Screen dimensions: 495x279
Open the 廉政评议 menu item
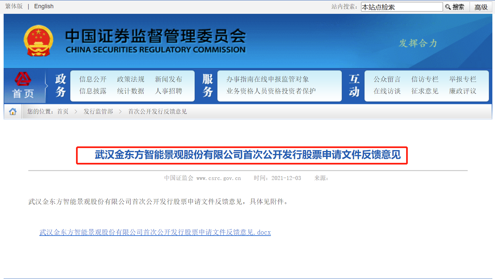click(463, 91)
